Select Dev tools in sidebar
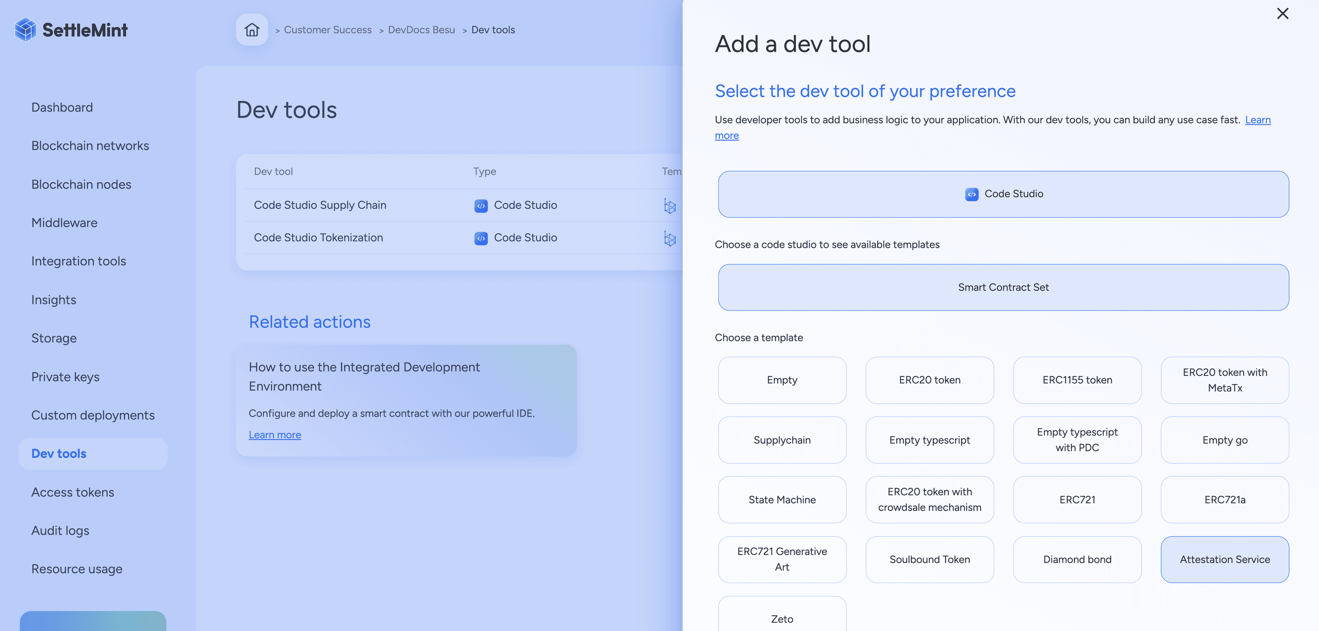This screenshot has width=1319, height=631. [x=93, y=454]
